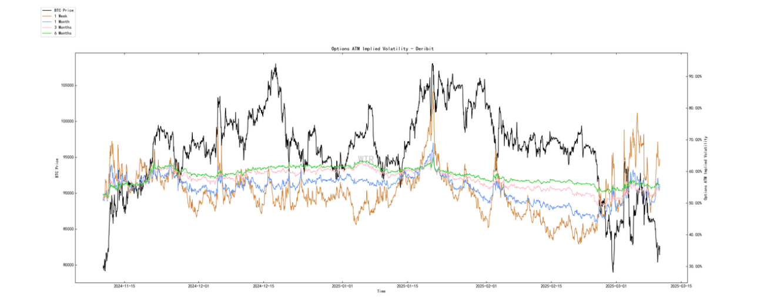Click the 1 Month legend entry
Image resolution: width=757 pixels, height=307 pixels.
coord(56,22)
